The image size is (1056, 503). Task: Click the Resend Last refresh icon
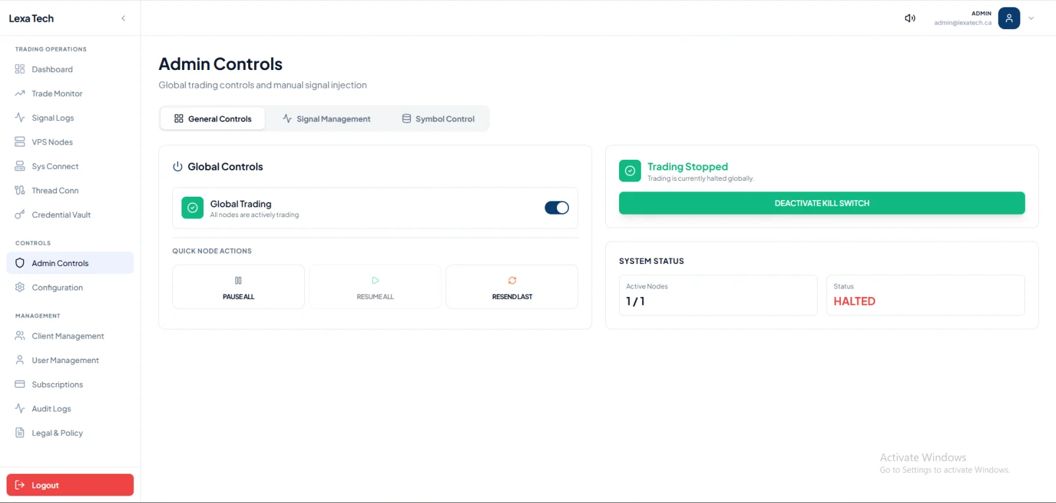(x=512, y=281)
